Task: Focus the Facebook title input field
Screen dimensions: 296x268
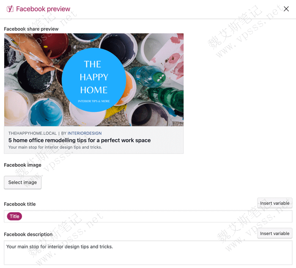Action: (148, 217)
